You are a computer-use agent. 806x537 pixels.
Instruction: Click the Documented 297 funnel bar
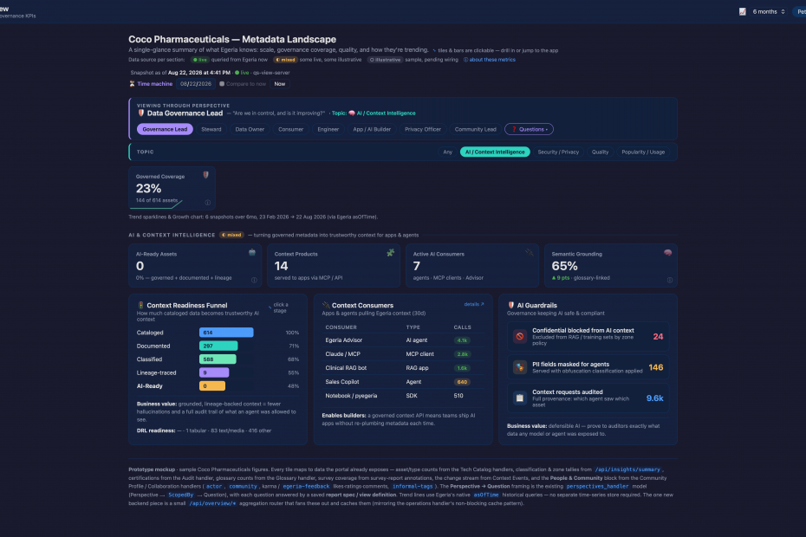point(218,346)
